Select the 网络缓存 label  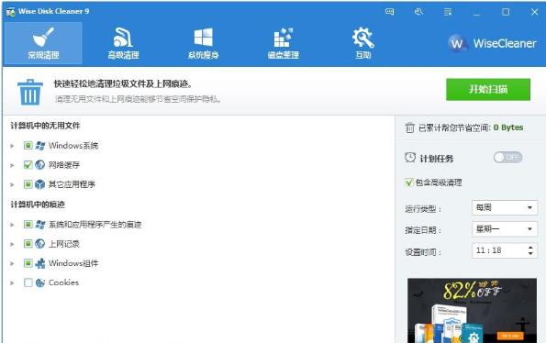pos(64,164)
